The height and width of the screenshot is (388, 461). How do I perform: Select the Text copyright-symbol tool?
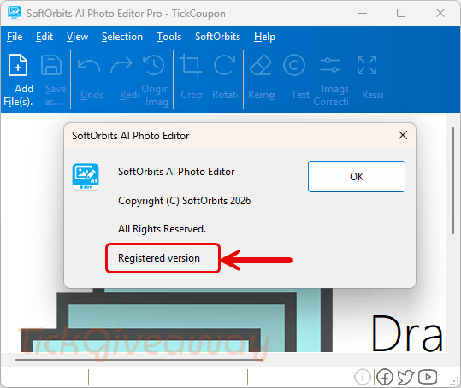point(294,65)
